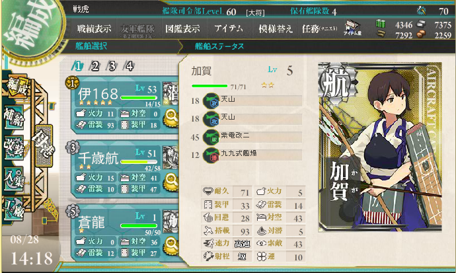
Task: Select the second 天山 equipment slot
Action: pos(252,118)
